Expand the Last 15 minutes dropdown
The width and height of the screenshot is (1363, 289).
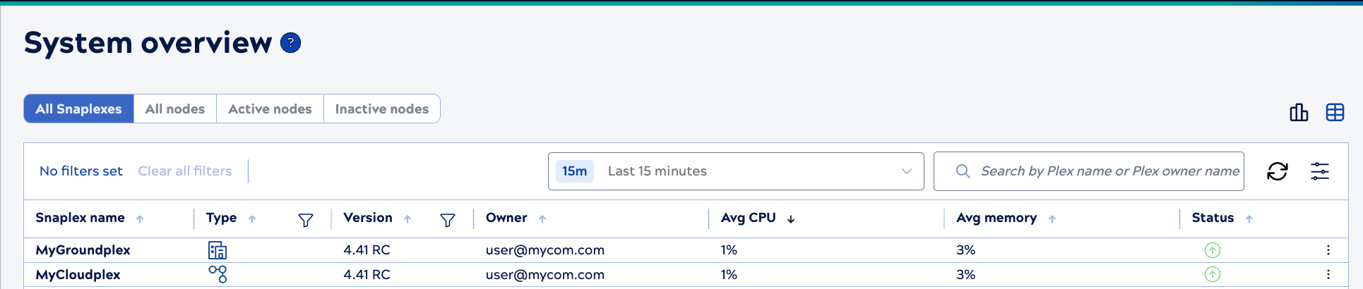736,171
